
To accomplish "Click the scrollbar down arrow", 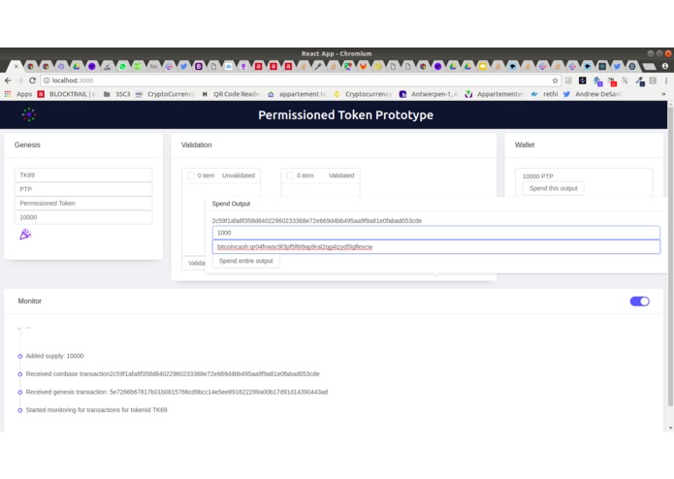I will [670, 428].
